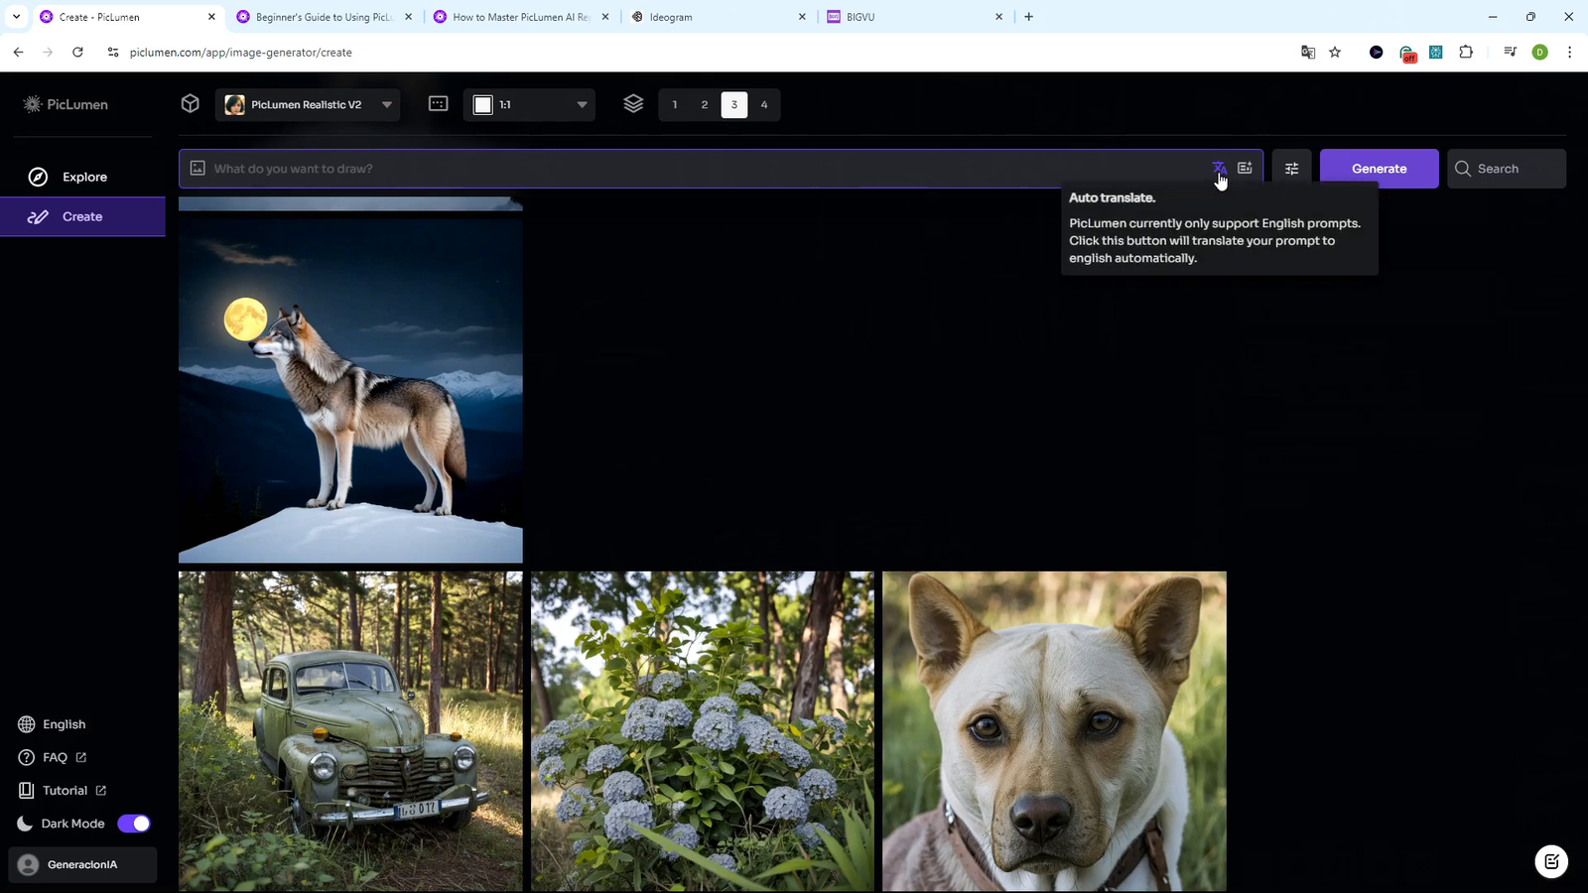Open the browser extensions puzzle icon

(1466, 53)
